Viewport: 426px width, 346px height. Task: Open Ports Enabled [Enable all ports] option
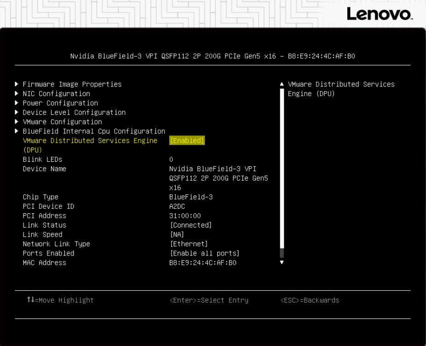205,253
